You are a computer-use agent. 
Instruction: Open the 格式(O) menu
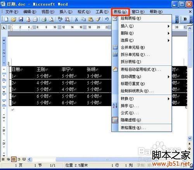point(84,12)
